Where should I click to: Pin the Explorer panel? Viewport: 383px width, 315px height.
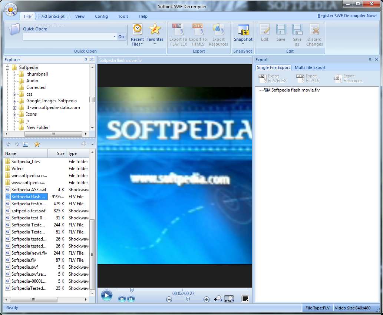86,60
